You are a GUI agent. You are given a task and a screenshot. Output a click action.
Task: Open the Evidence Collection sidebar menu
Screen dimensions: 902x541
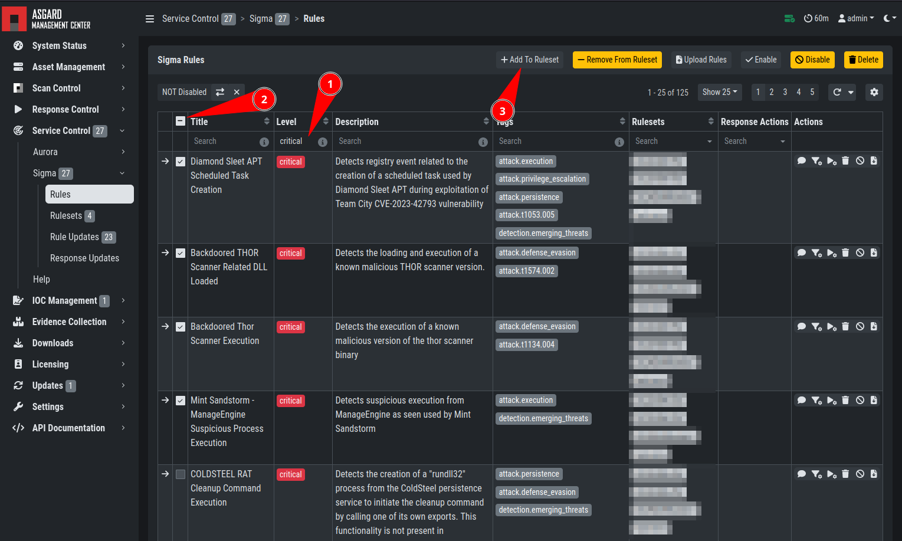pyautogui.click(x=69, y=322)
